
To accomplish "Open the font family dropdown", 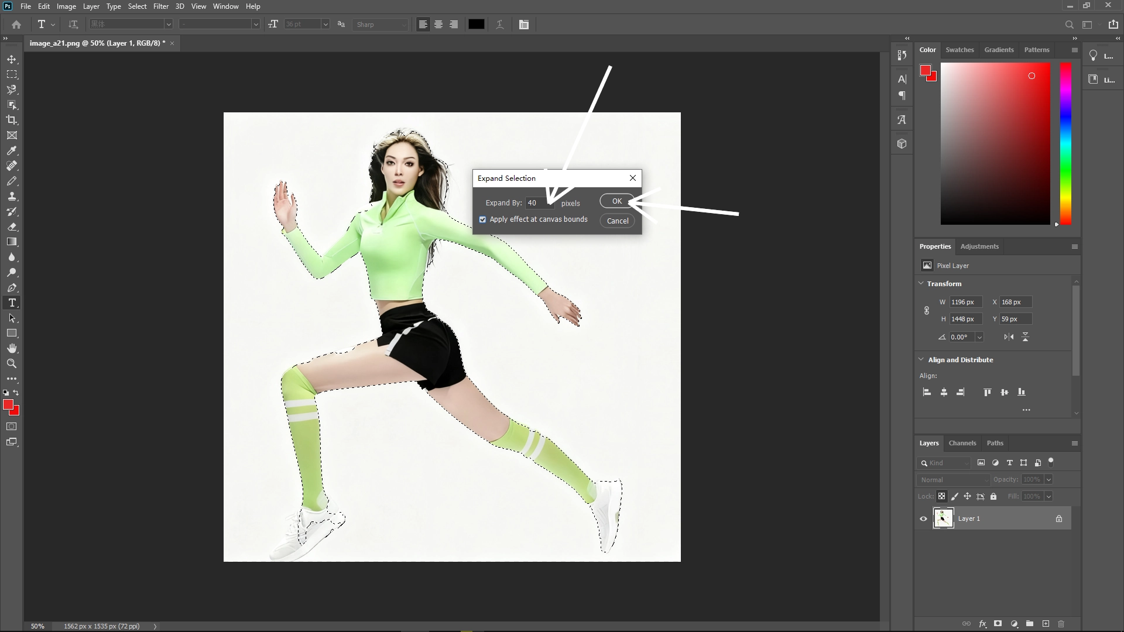I will click(169, 24).
